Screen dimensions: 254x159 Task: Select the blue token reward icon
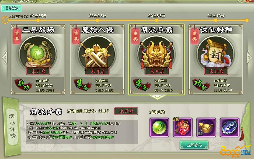pos(229,128)
